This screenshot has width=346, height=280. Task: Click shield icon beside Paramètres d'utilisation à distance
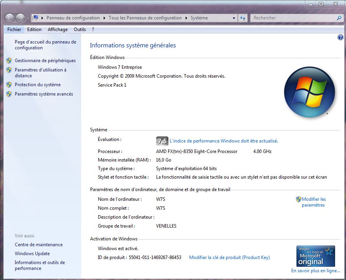[x=9, y=70]
